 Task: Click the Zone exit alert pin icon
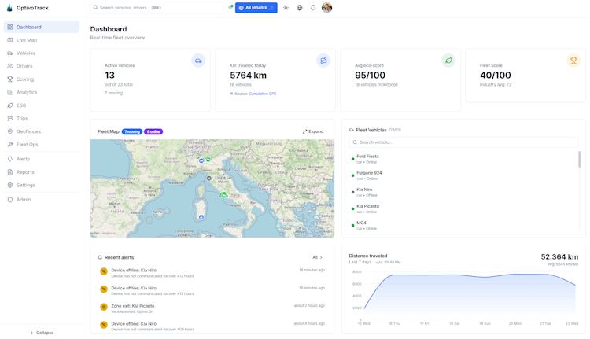pos(104,307)
